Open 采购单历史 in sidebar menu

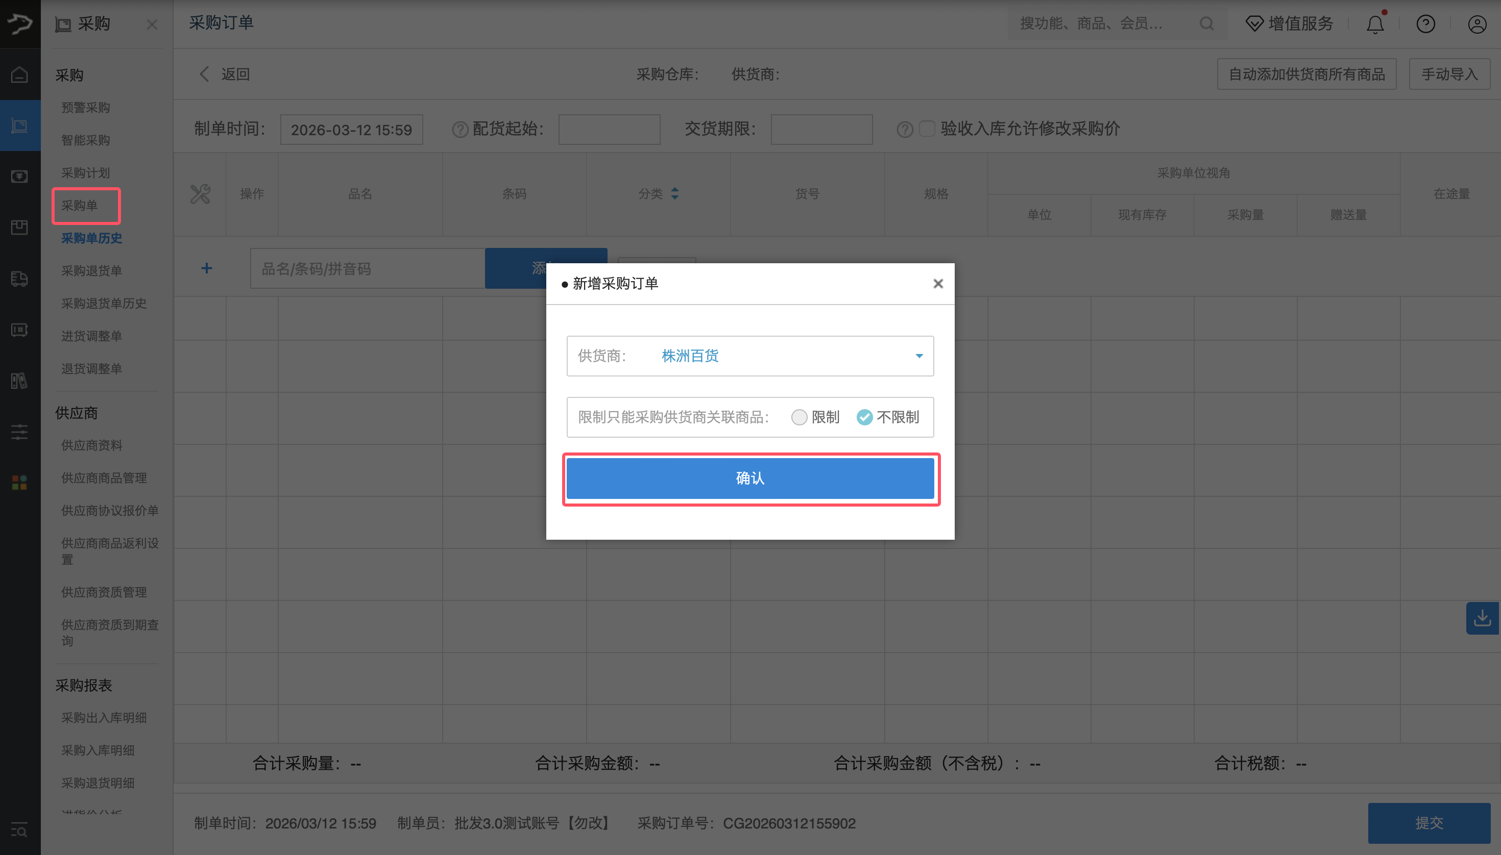(92, 238)
